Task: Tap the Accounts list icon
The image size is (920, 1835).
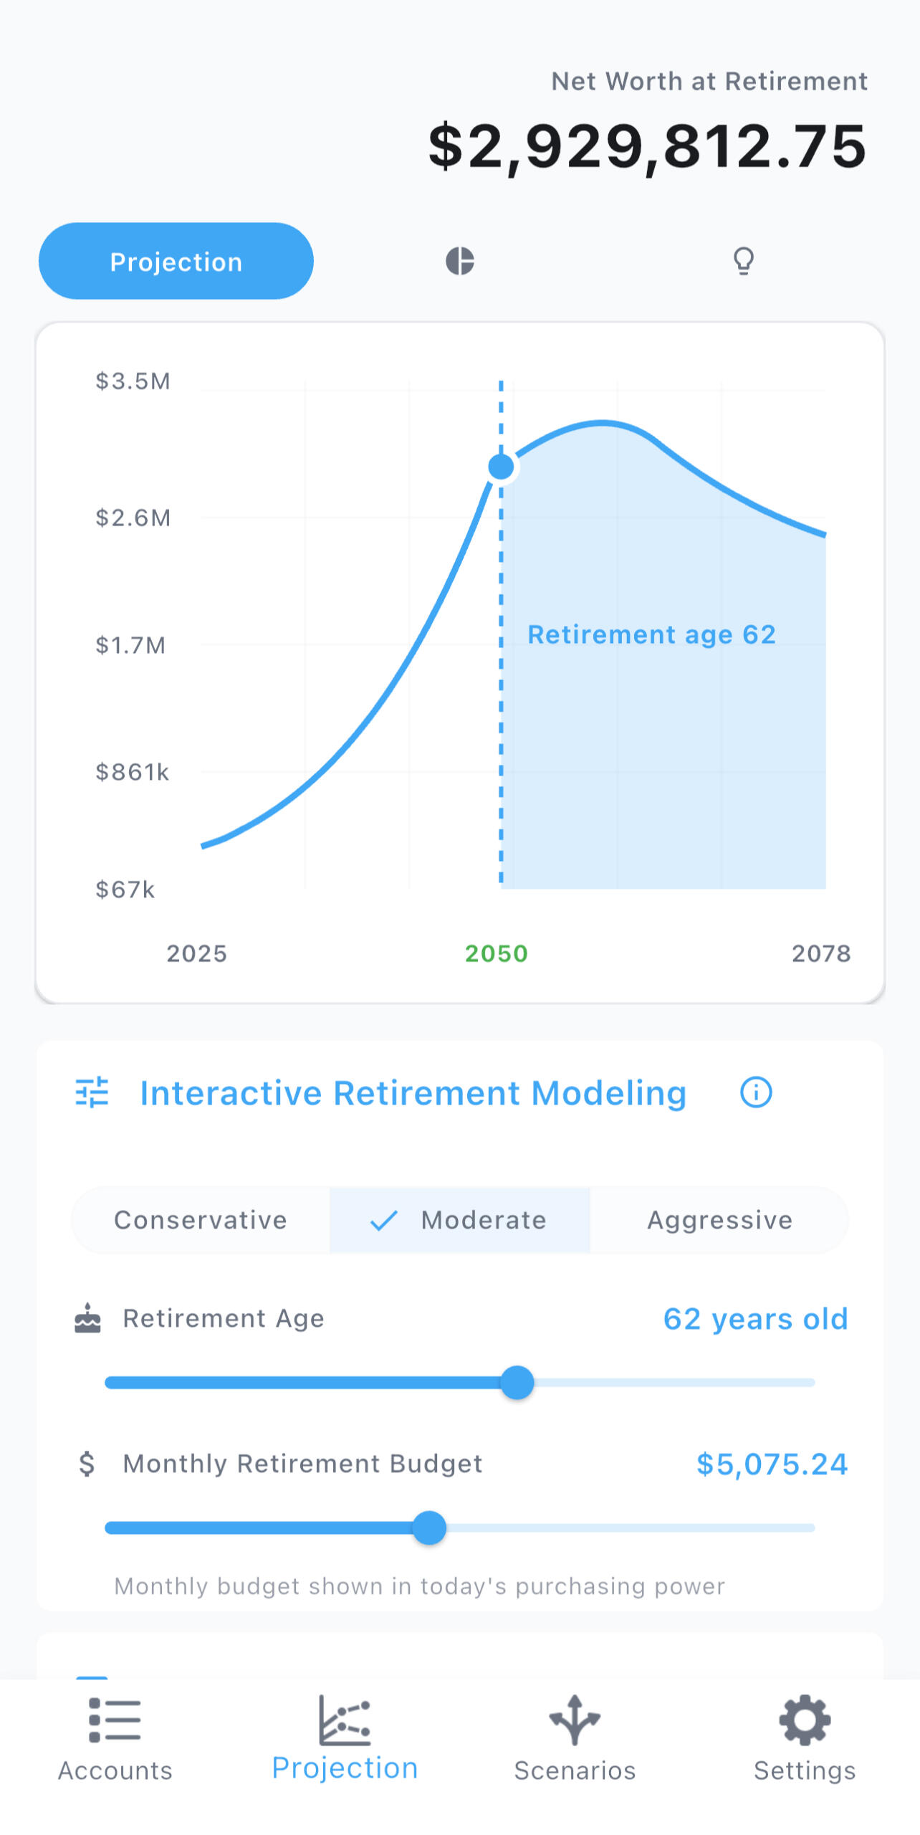Action: (115, 1719)
